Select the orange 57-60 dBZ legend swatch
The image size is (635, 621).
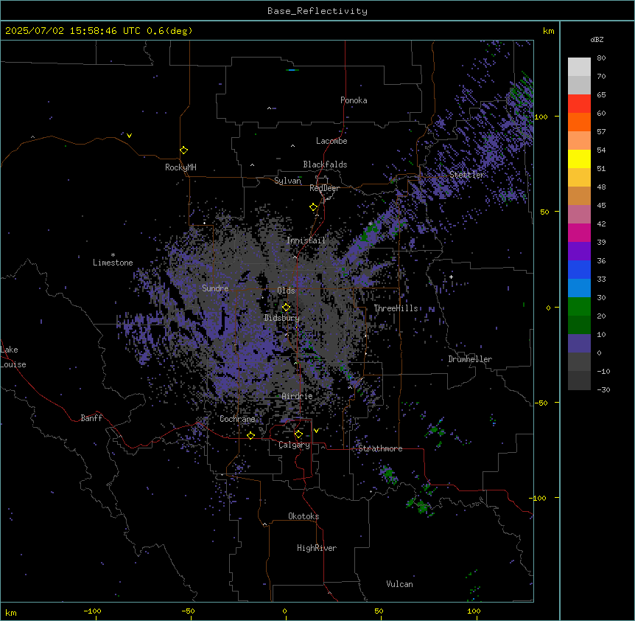579,122
